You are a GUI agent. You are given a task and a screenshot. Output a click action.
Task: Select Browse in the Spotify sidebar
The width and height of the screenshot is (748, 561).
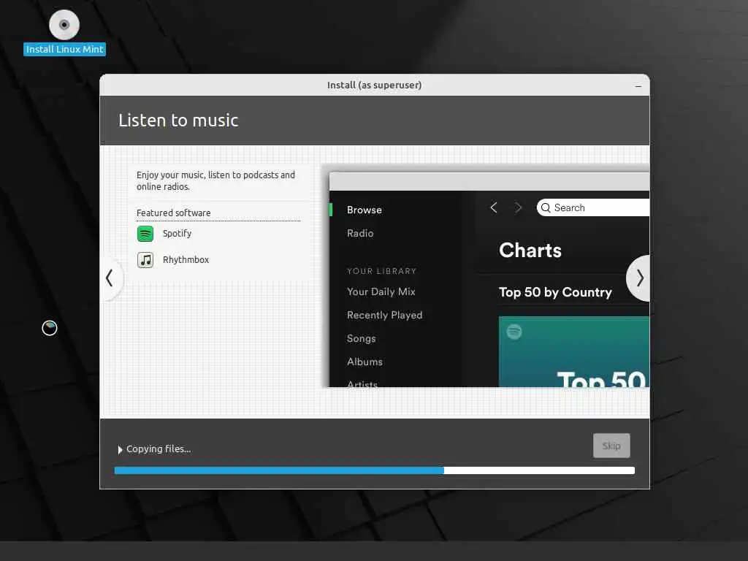pos(364,210)
